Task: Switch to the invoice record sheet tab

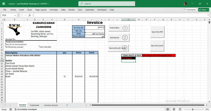Action: 51,105
